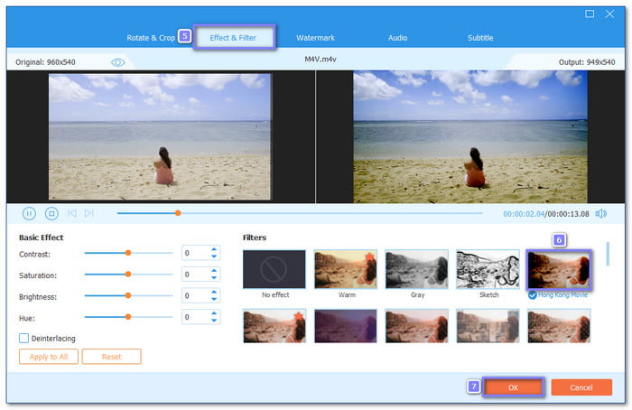The image size is (632, 410).
Task: Decrease the Saturation value with down arrow
Action: [x=214, y=278]
